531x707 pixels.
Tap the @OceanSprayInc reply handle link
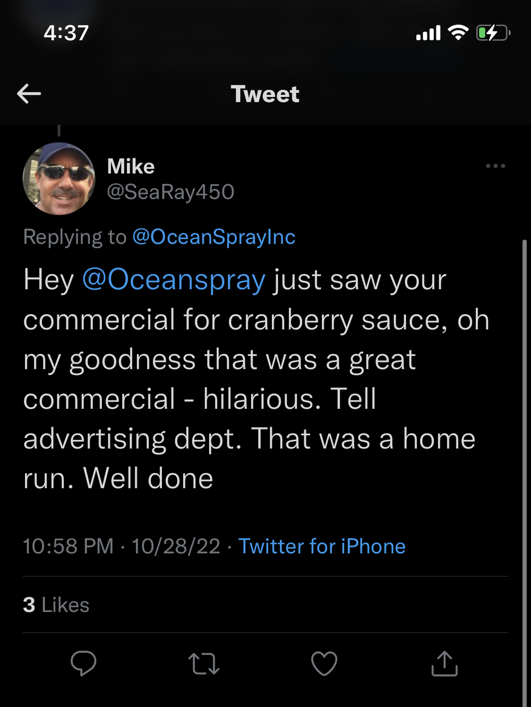point(213,237)
